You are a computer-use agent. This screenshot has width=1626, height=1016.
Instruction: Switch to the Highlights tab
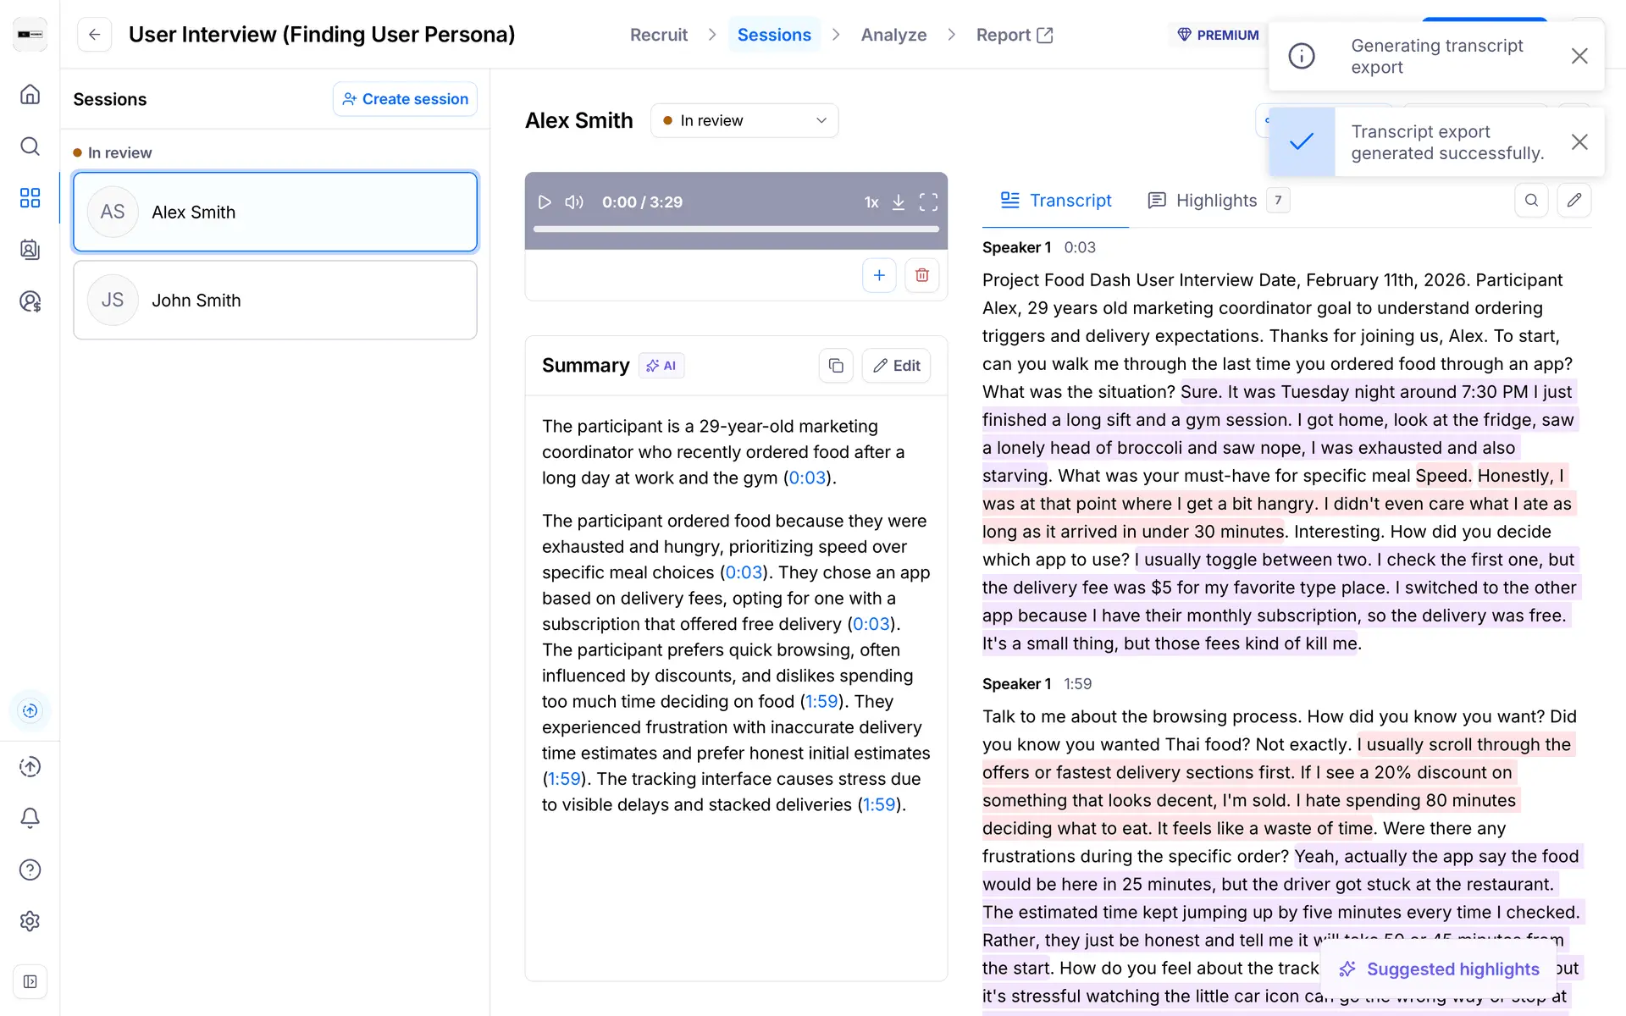(x=1216, y=201)
